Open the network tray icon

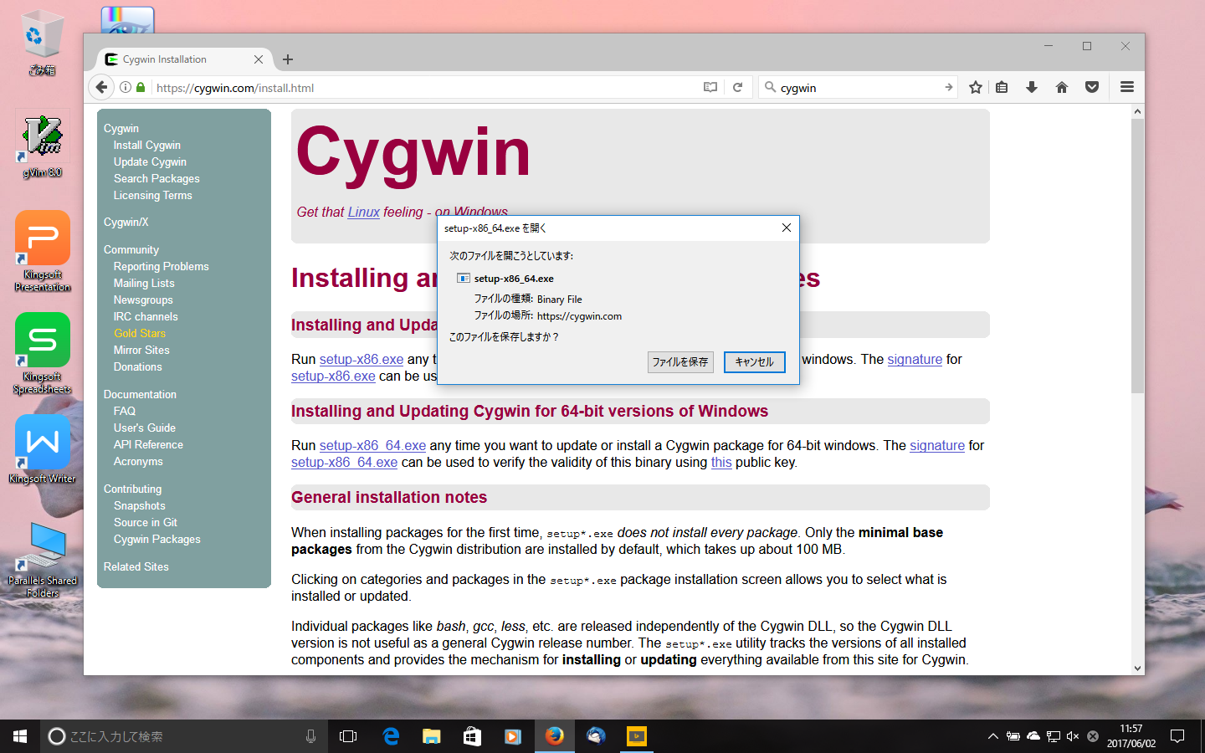(x=1054, y=736)
